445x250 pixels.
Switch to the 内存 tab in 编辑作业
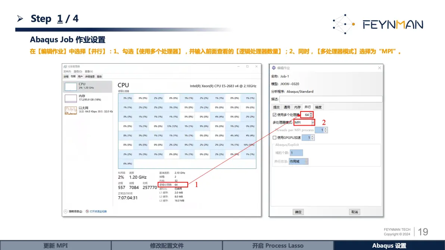297,107
